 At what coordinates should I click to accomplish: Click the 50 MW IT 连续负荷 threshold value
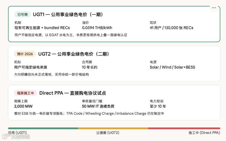[x=98, y=106]
